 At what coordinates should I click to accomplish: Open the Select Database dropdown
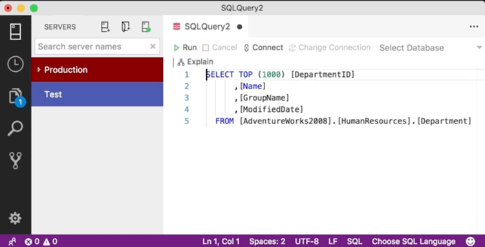pos(431,48)
